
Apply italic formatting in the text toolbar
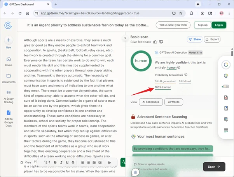pyautogui.click(x=61, y=162)
